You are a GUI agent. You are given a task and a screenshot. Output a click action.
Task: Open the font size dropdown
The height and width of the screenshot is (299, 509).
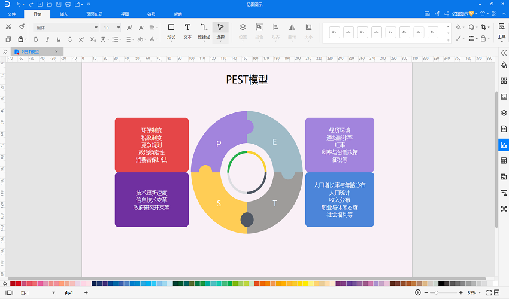[x=111, y=28]
